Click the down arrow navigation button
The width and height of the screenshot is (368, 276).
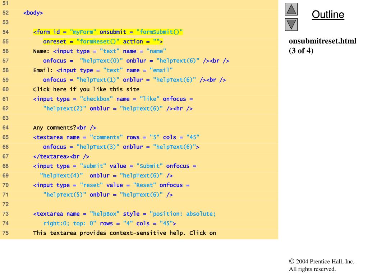tap(291, 24)
